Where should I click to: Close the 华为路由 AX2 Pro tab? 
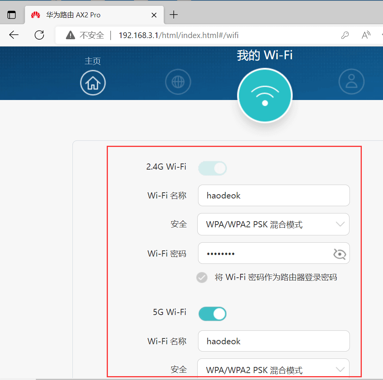[x=154, y=15]
